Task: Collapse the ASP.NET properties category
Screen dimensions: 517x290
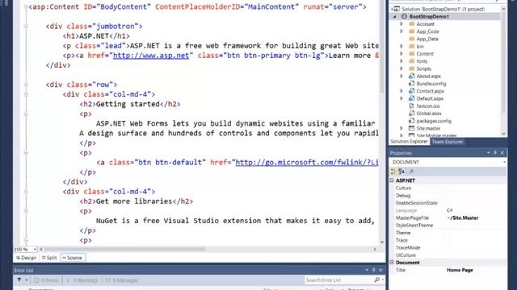Action: tap(392, 180)
